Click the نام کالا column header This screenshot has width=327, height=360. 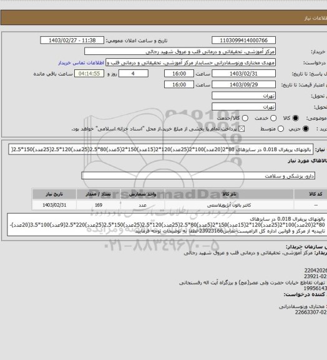pyautogui.click(x=229, y=194)
